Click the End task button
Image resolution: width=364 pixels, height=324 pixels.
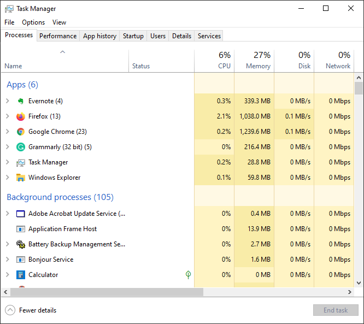(336, 310)
